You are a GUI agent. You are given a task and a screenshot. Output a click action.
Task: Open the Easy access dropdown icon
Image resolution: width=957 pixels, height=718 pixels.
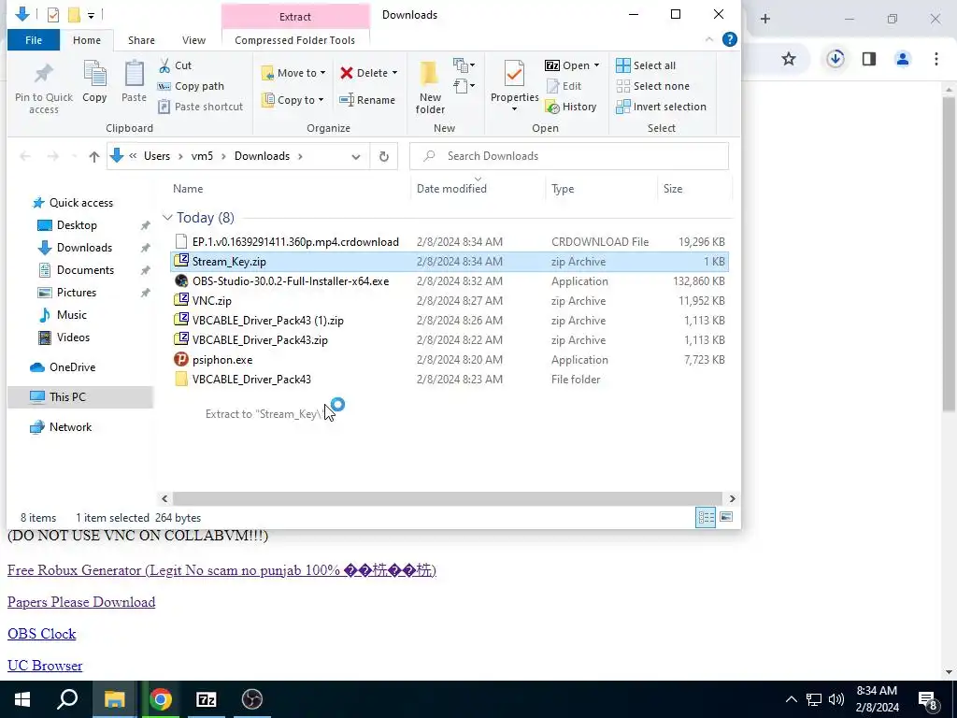coord(464,85)
